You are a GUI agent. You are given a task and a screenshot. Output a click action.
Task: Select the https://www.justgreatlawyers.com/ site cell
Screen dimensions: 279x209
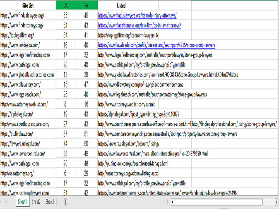(x=28, y=193)
